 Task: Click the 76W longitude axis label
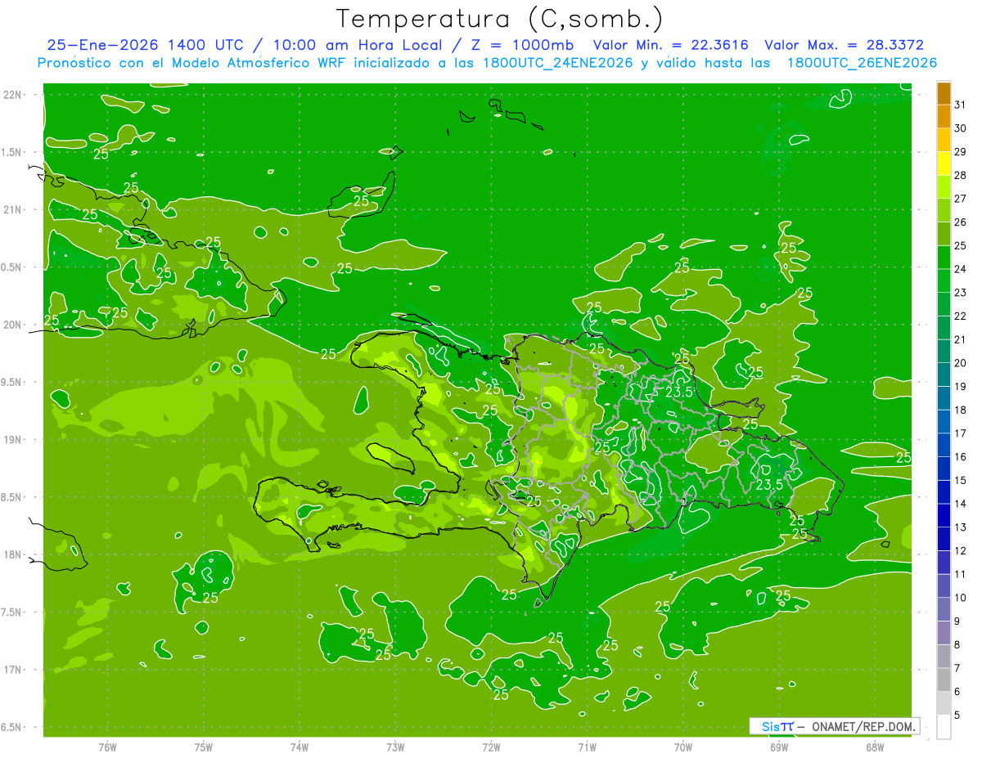pyautogui.click(x=107, y=747)
